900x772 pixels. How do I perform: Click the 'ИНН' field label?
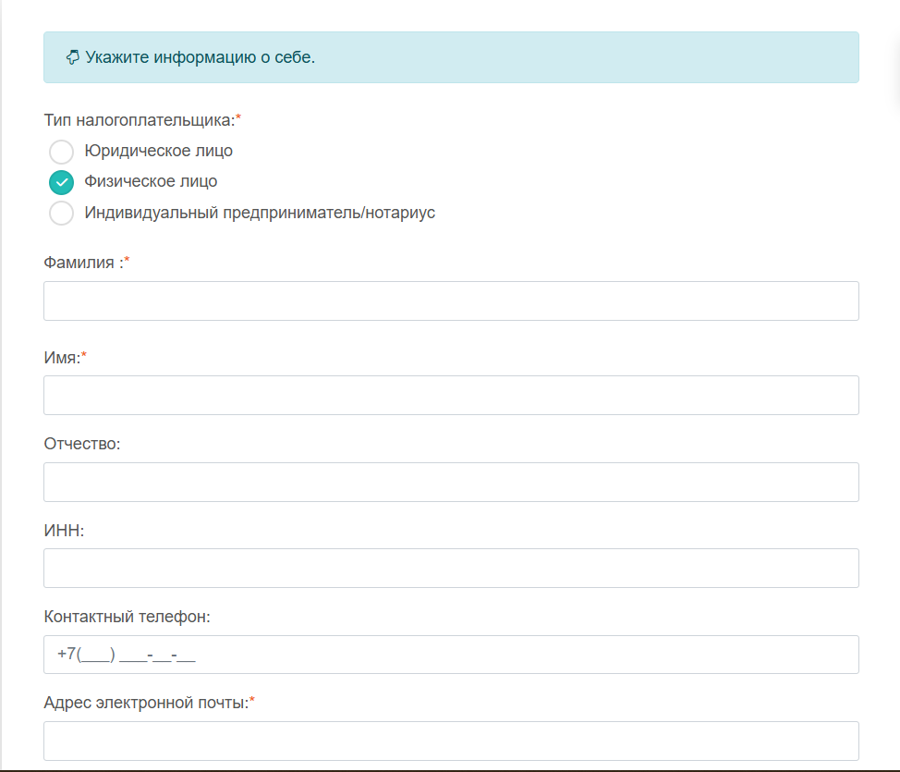(64, 530)
